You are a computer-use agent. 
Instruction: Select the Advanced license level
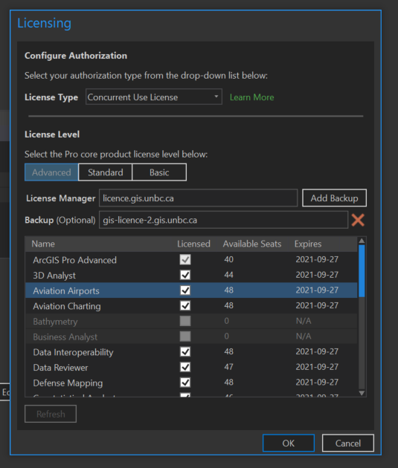coord(51,172)
